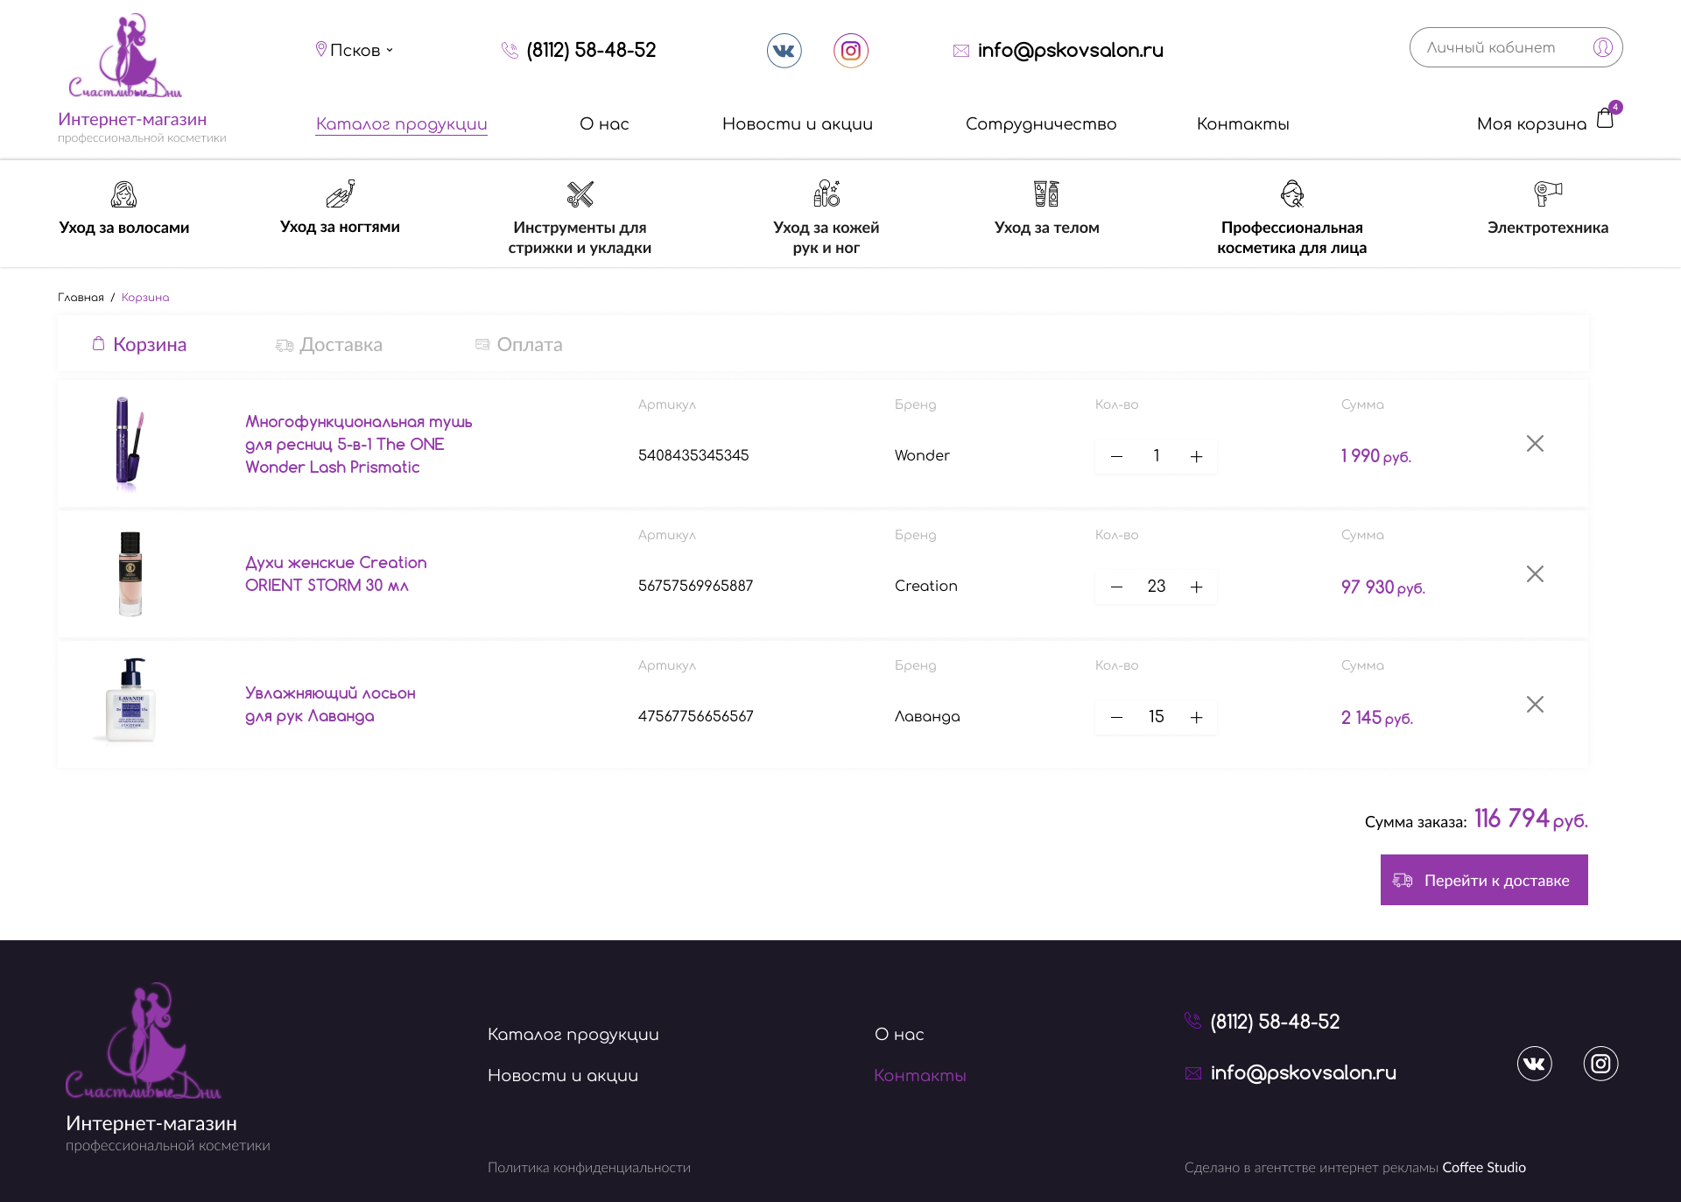The width and height of the screenshot is (1681, 1202).
Task: Open the hair care category icon
Action: click(123, 194)
